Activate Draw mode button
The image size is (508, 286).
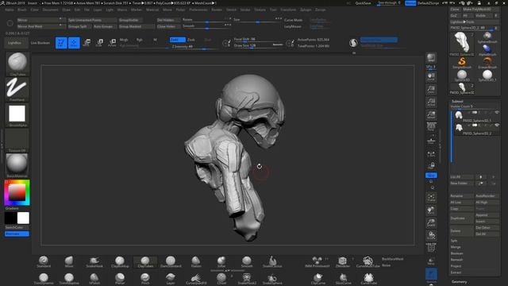tap(74, 43)
